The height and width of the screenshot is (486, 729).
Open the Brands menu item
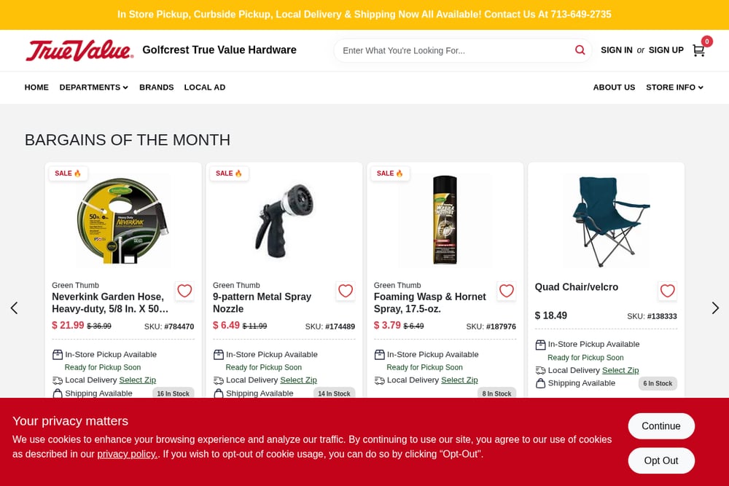(x=156, y=87)
